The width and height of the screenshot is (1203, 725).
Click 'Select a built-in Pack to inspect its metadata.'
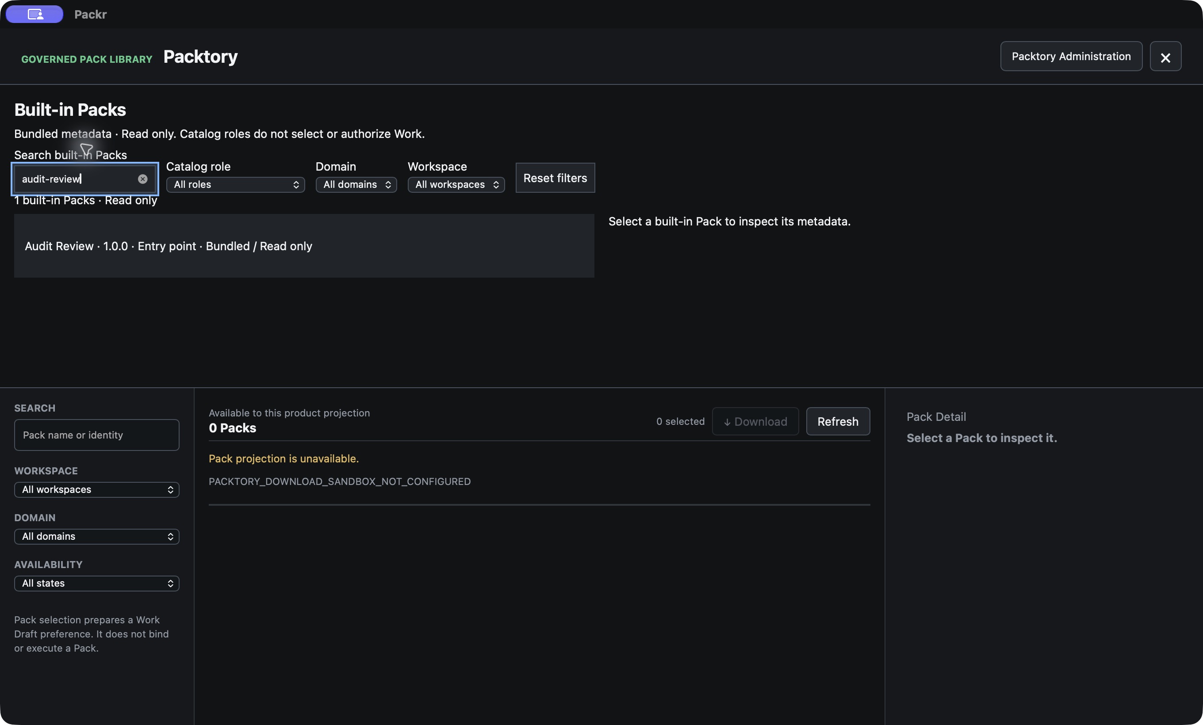729,221
